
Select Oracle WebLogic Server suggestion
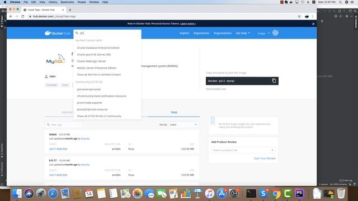(x=91, y=61)
